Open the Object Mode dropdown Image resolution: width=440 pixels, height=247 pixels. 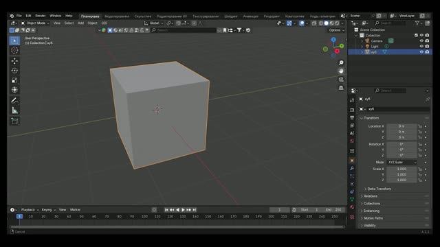(35, 23)
